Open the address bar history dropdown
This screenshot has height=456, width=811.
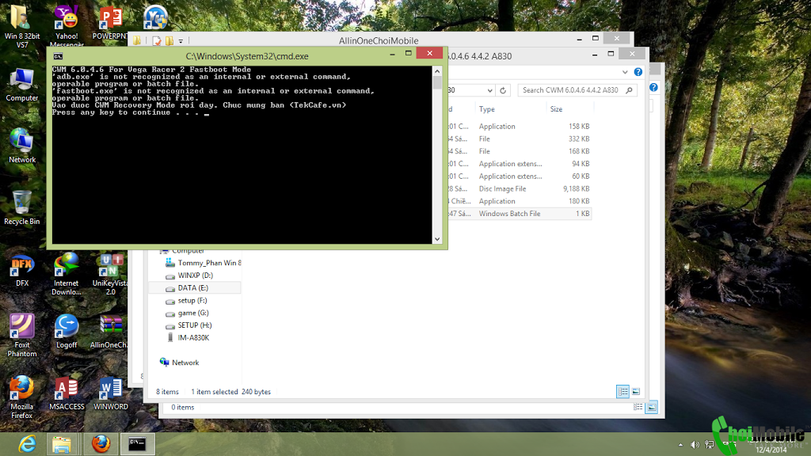click(489, 90)
